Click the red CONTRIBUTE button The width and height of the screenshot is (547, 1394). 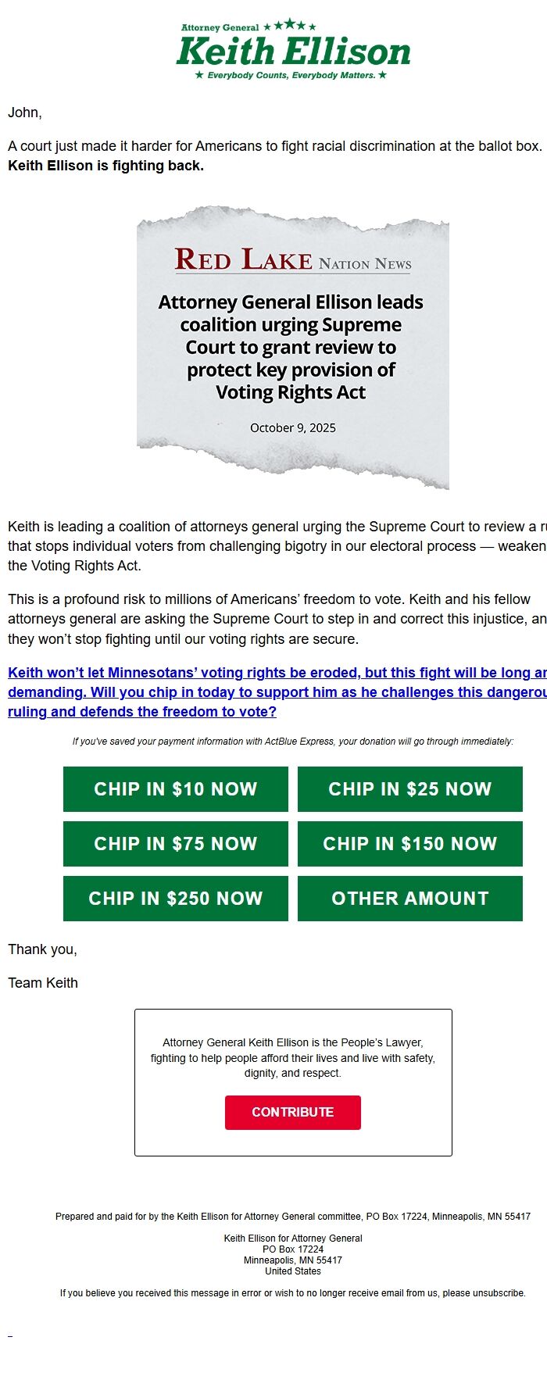[293, 1113]
